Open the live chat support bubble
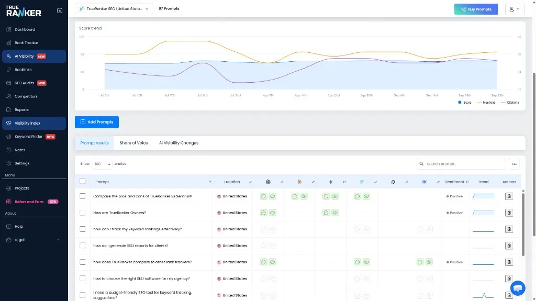536x301 pixels. (x=518, y=288)
